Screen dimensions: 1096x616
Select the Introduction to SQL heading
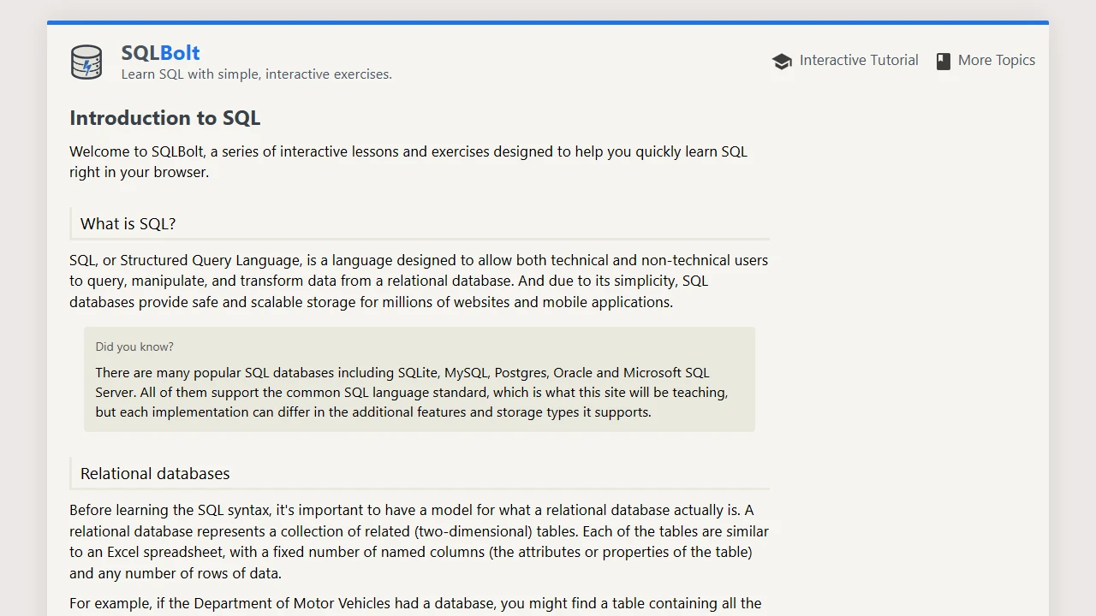(164, 118)
